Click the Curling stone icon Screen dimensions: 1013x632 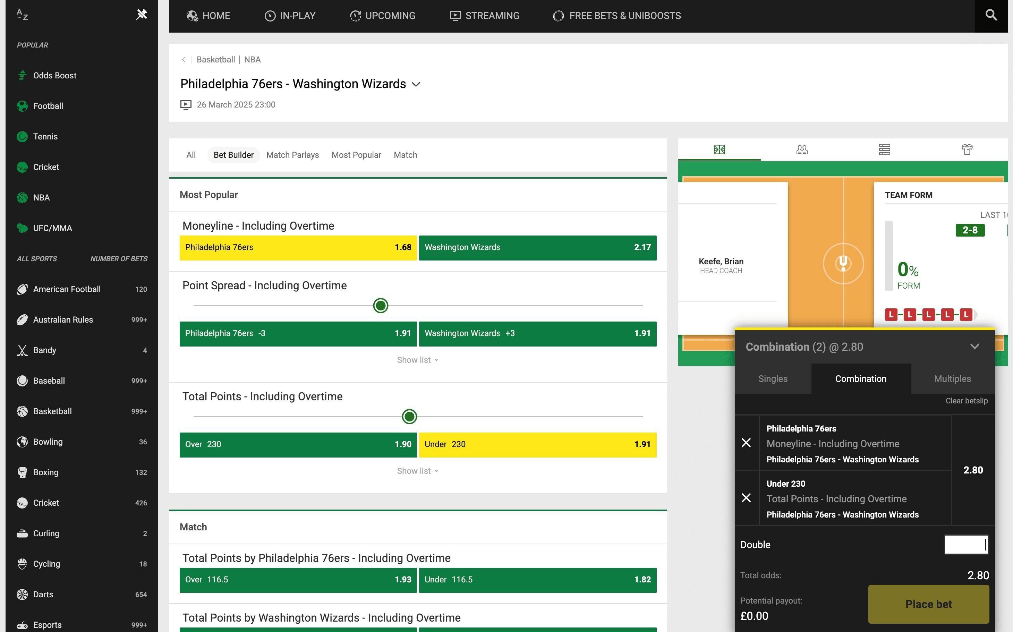coord(22,533)
